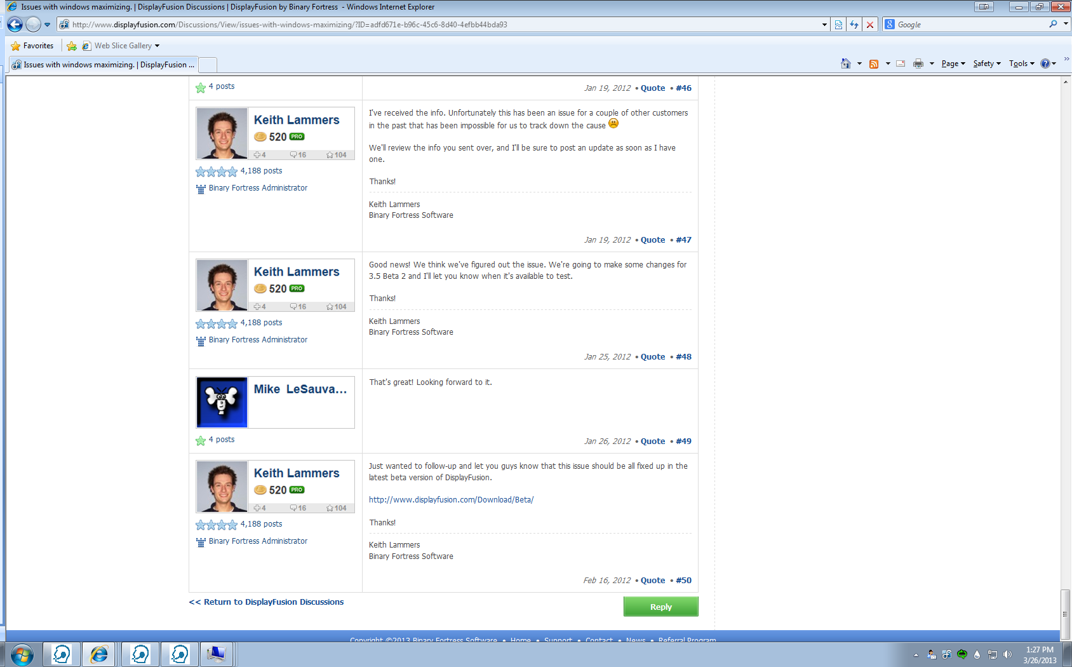Viewport: 1072px width, 667px height.
Task: Open the Tools menu
Action: pyautogui.click(x=1021, y=64)
